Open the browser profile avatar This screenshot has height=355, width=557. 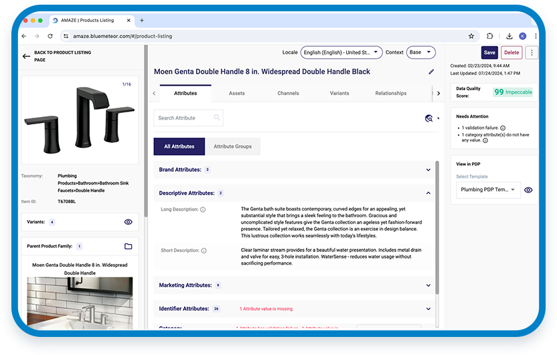[x=523, y=36]
